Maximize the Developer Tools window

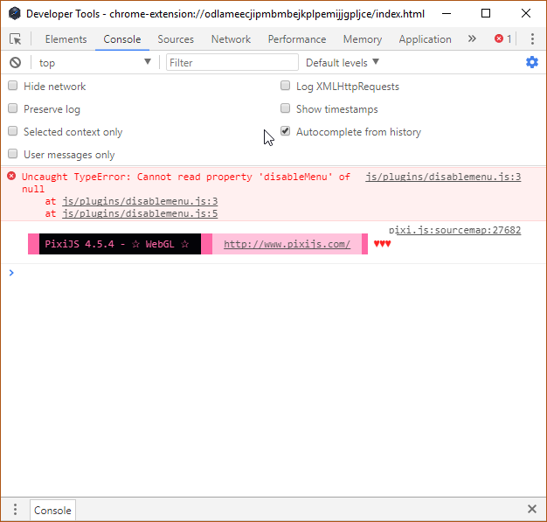[x=486, y=13]
